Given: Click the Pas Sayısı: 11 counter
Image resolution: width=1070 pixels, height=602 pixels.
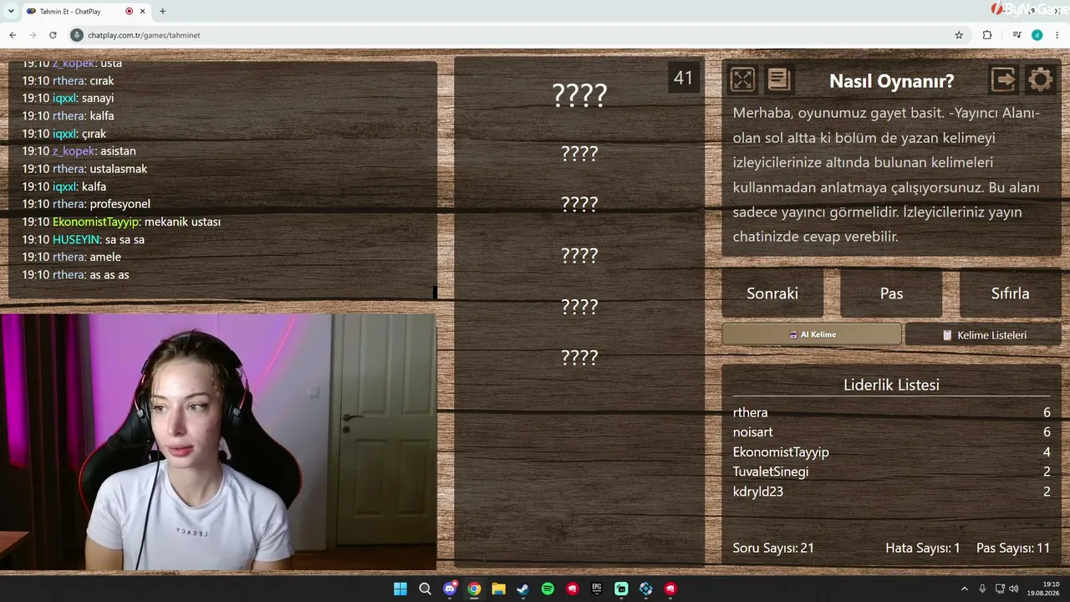Looking at the screenshot, I should coord(1013,548).
